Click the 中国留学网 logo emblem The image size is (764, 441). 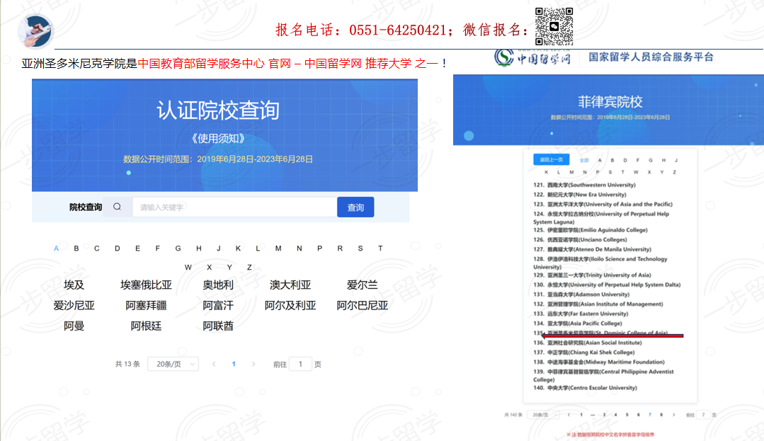click(504, 57)
